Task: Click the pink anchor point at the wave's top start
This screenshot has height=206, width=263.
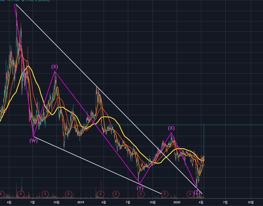Action: tap(15, 5)
